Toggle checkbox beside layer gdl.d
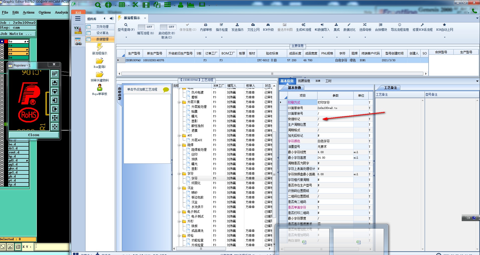480x255 pixels. 2,160
